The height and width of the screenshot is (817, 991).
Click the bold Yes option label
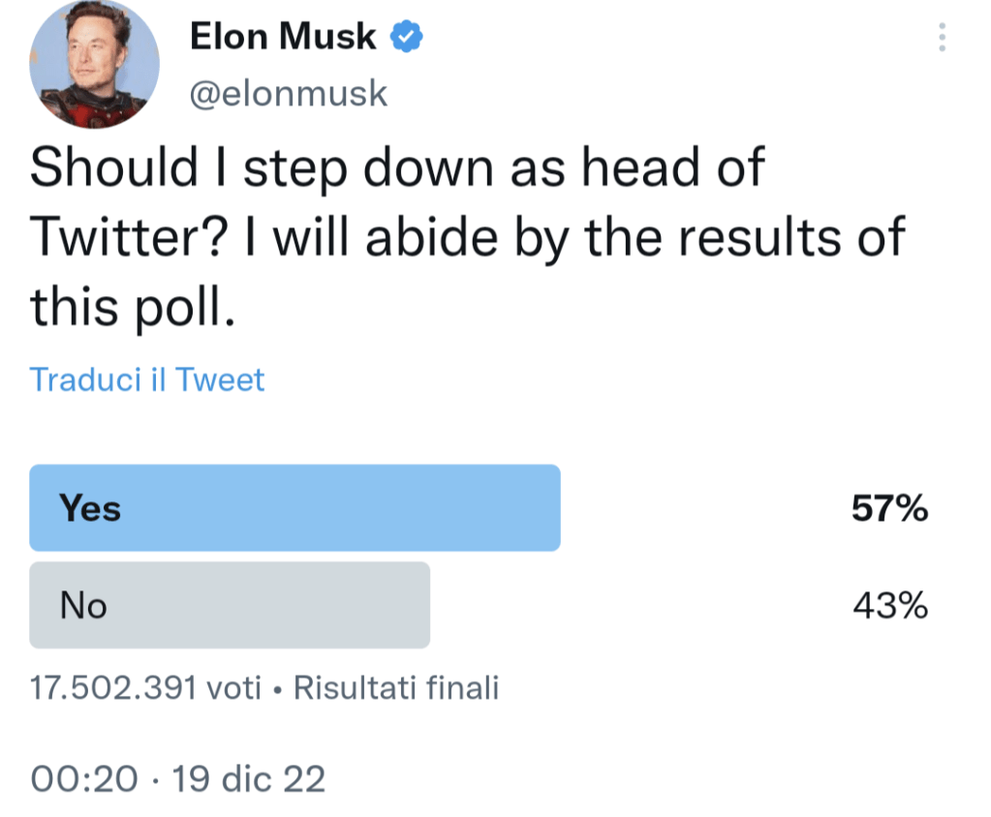click(x=90, y=507)
